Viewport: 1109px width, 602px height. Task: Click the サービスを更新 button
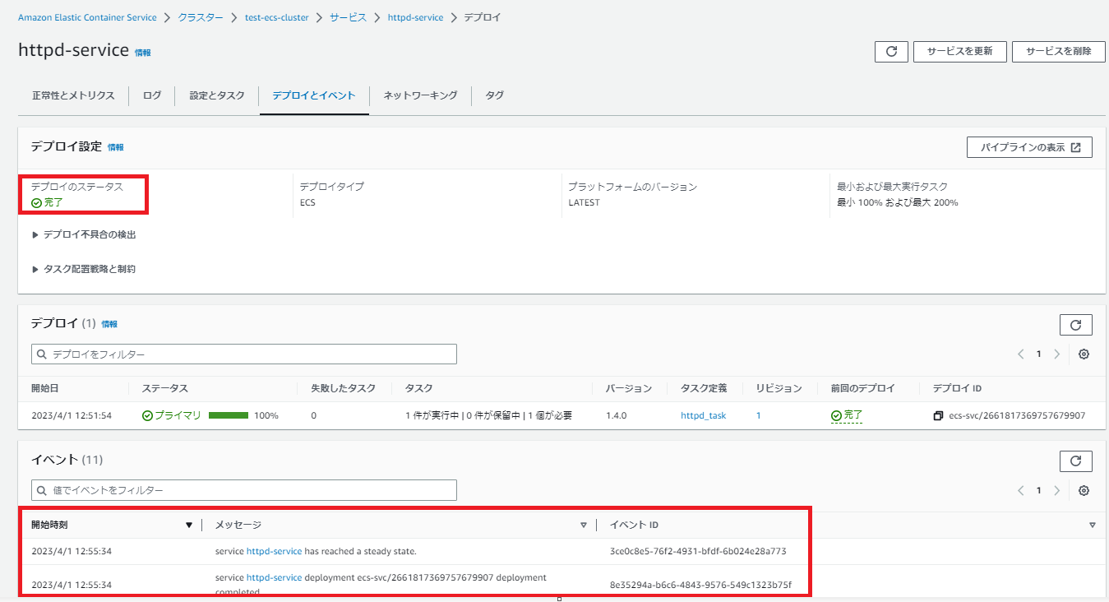(x=959, y=51)
